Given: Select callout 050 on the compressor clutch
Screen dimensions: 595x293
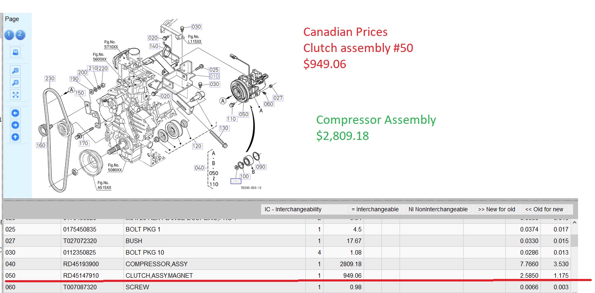Looking at the screenshot, I should tap(244, 114).
